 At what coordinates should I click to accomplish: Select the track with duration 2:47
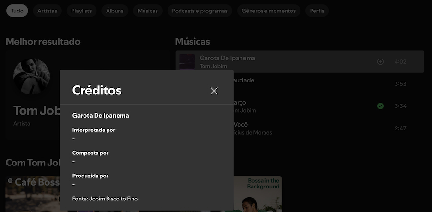(x=329, y=128)
